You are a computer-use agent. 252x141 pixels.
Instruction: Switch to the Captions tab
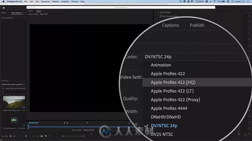(170, 25)
